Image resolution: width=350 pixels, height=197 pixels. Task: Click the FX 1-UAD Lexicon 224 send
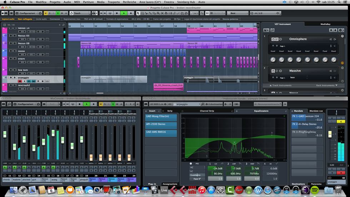[x=307, y=118]
